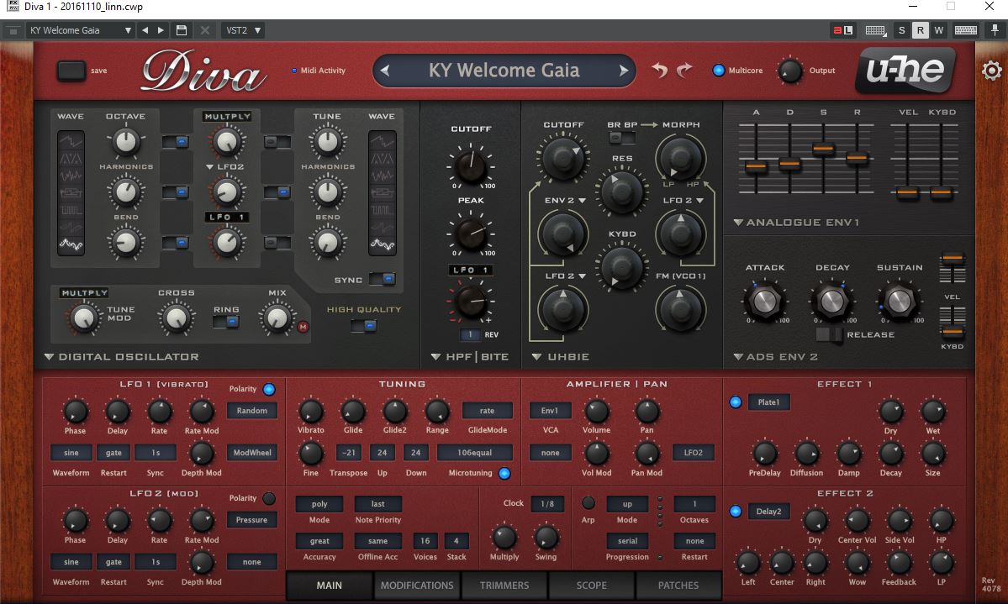Click Env 1 Attack slider

756,167
